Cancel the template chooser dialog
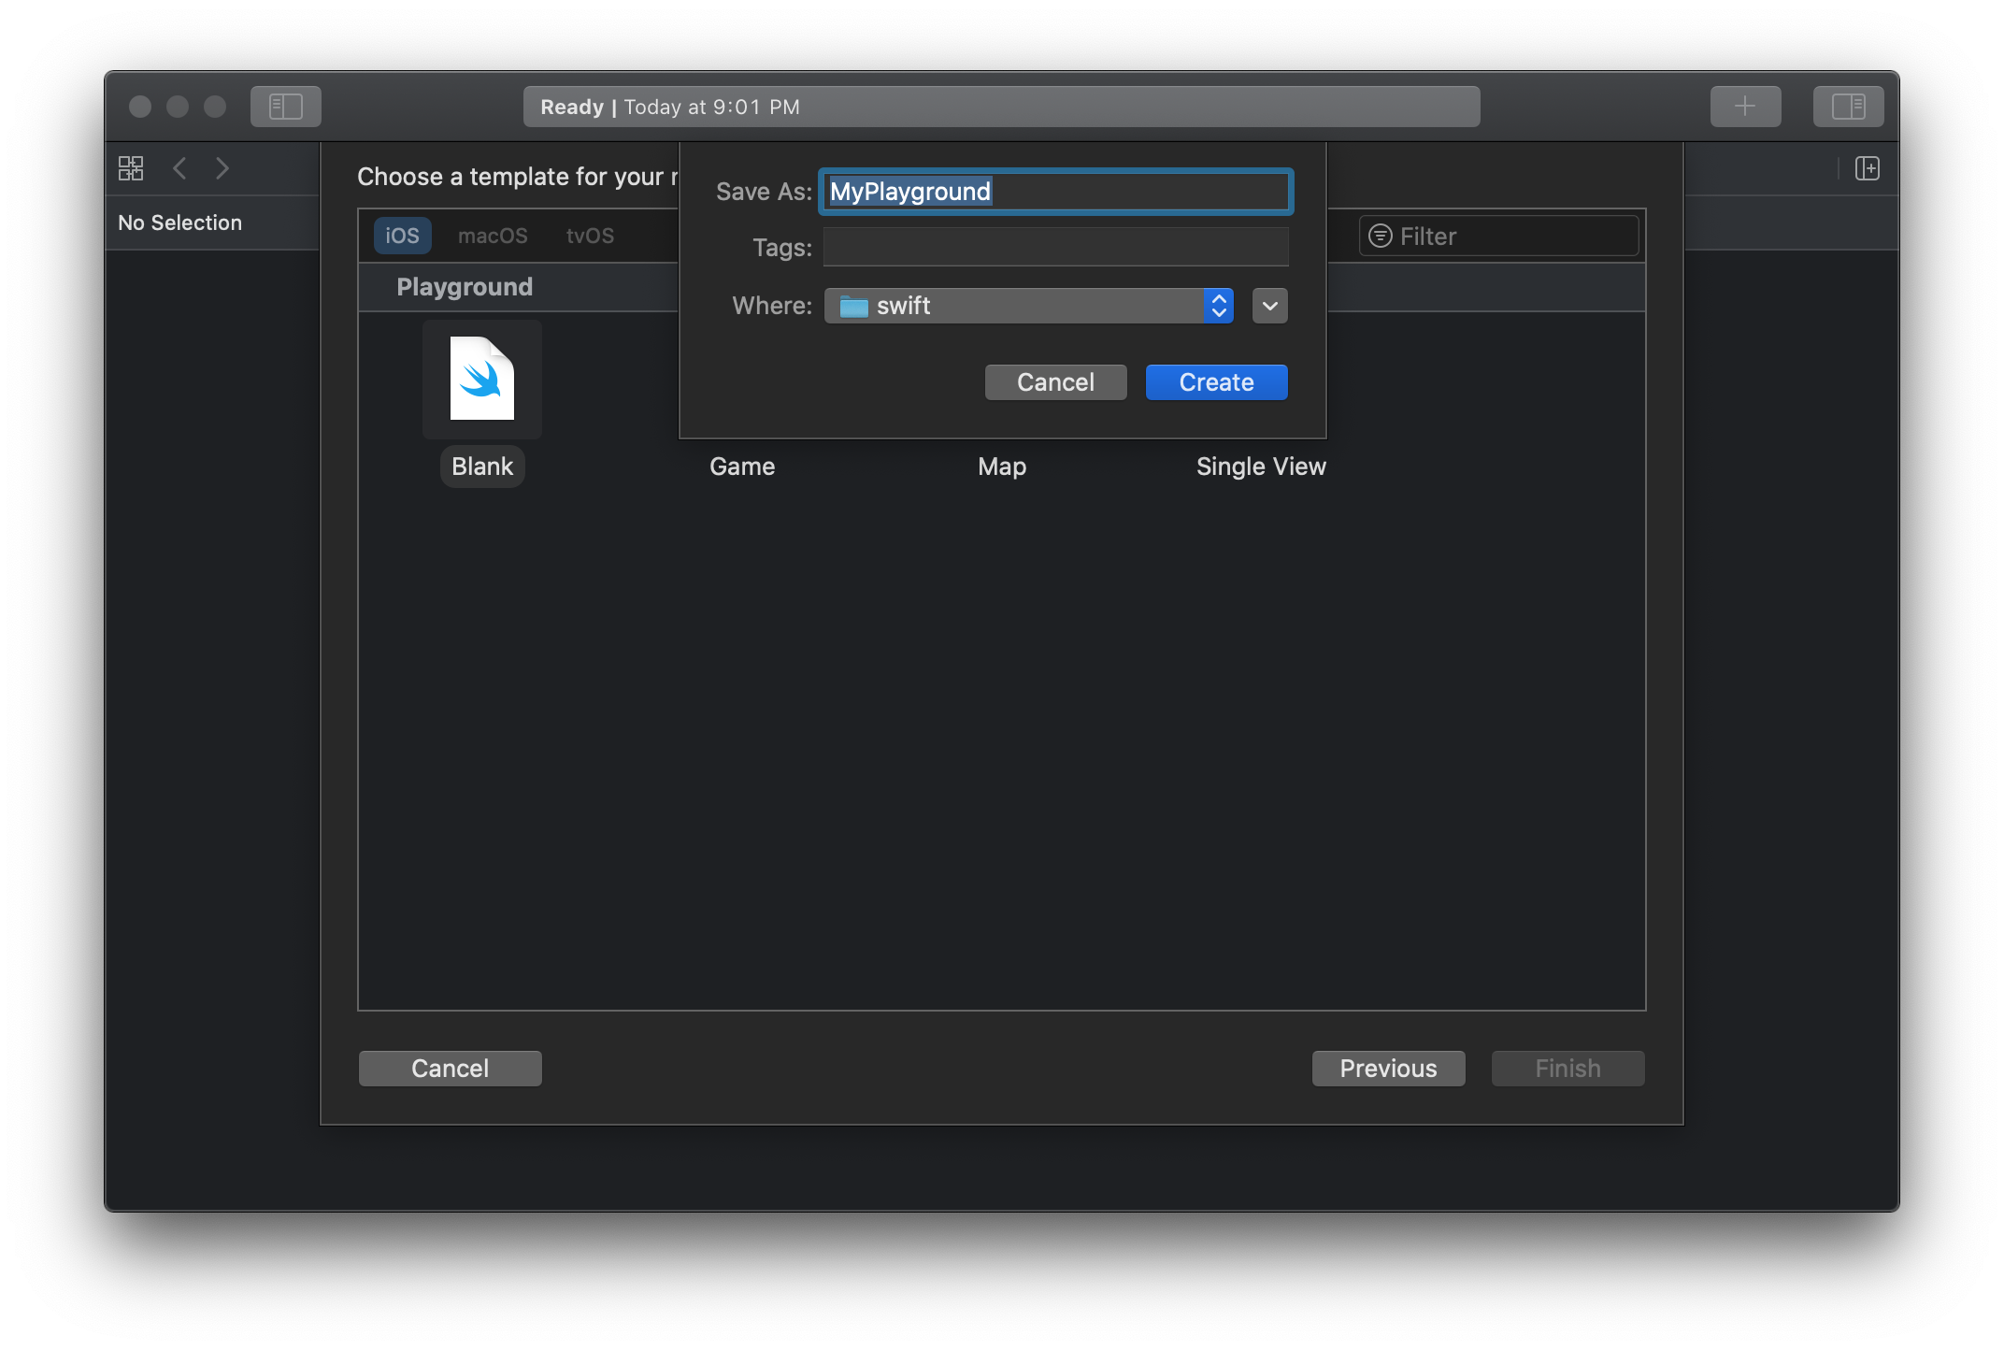This screenshot has height=1350, width=2004. pyautogui.click(x=450, y=1069)
